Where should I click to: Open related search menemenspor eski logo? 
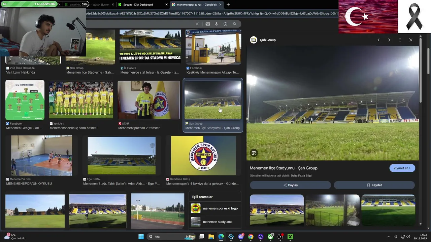pos(215,208)
